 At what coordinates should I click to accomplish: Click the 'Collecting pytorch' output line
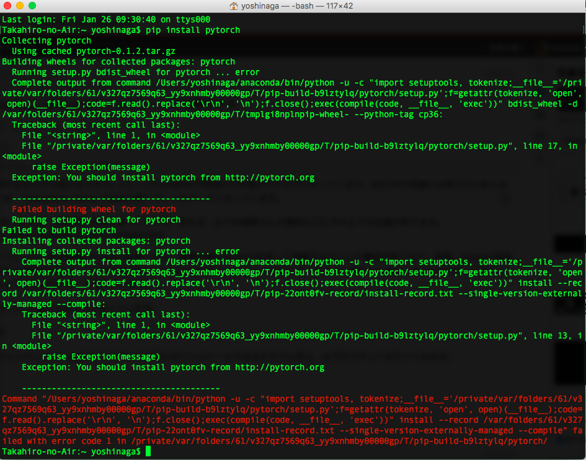(47, 40)
